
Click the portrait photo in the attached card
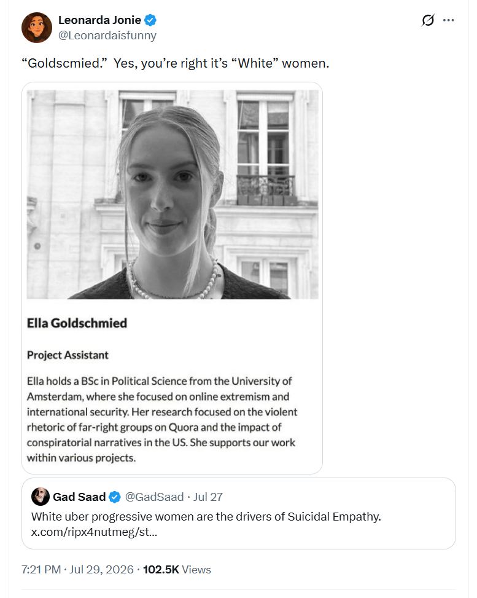[x=173, y=194]
